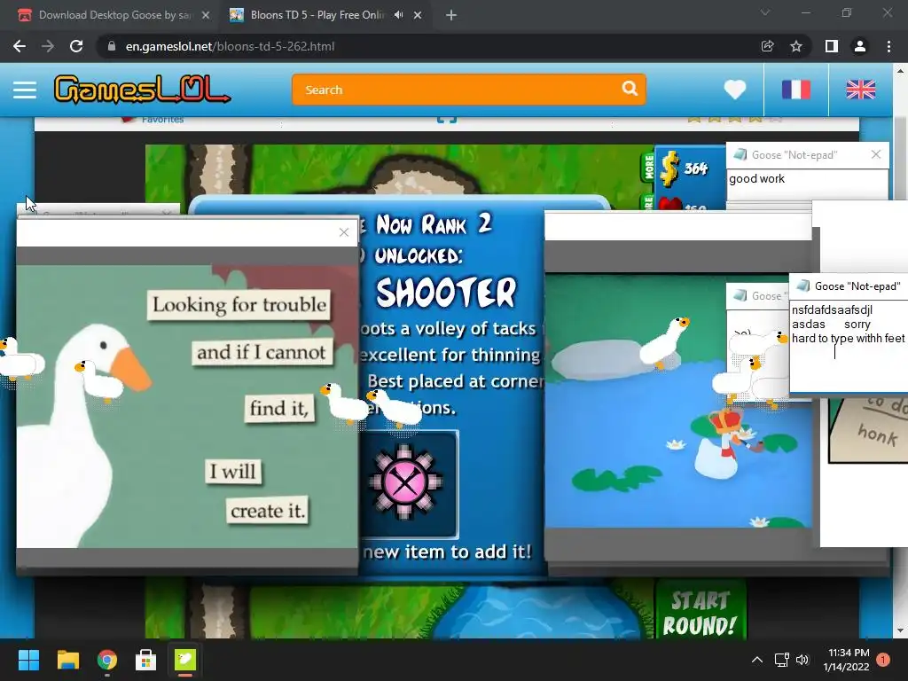Screen dimensions: 908x681
Task: Open Chrome from the taskbar
Action: click(x=106, y=660)
